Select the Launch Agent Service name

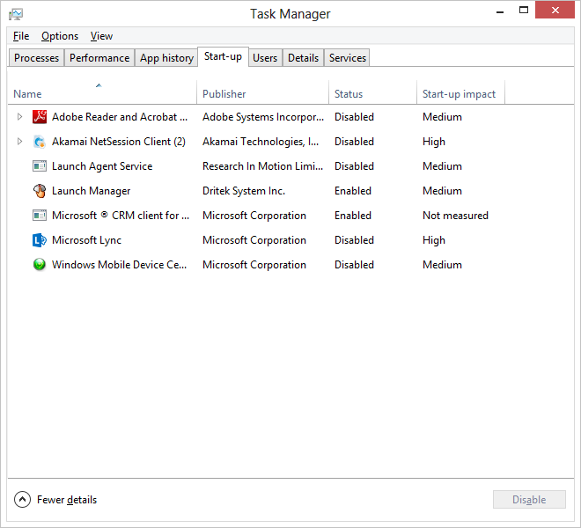(102, 166)
